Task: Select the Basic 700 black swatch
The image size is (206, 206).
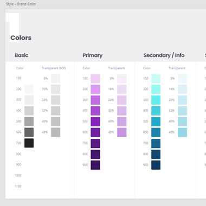Action: pyautogui.click(x=29, y=143)
